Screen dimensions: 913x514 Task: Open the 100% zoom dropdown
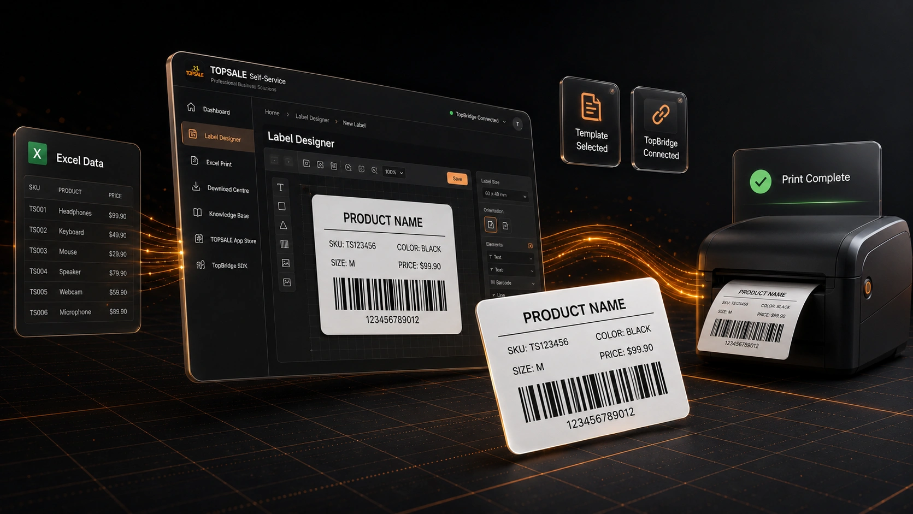[x=394, y=172]
